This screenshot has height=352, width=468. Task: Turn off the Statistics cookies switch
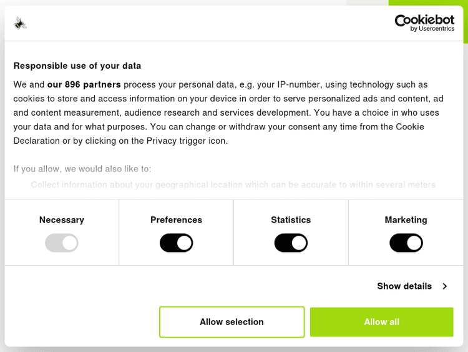291,243
